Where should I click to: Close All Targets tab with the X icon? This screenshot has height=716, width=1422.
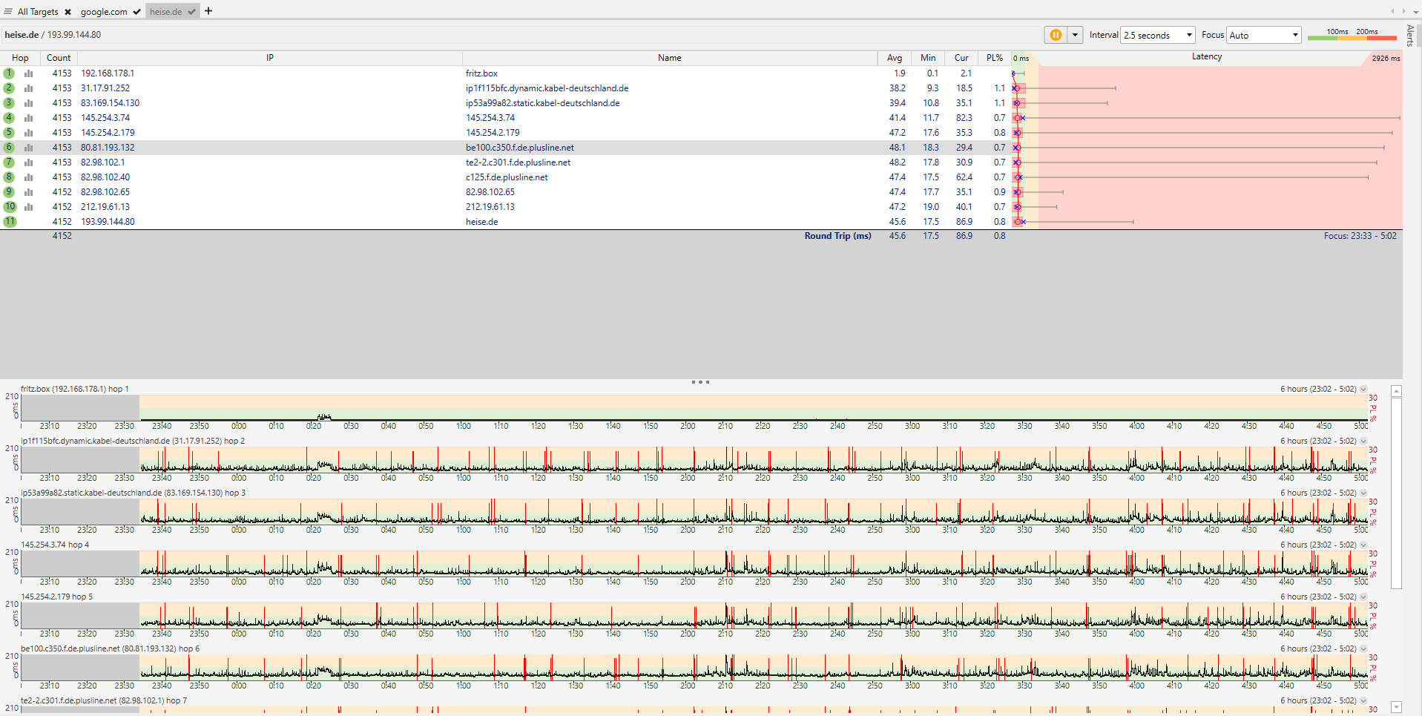click(x=68, y=12)
